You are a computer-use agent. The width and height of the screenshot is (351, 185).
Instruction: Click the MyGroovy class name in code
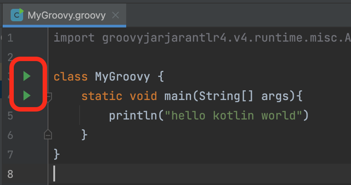(x=122, y=77)
